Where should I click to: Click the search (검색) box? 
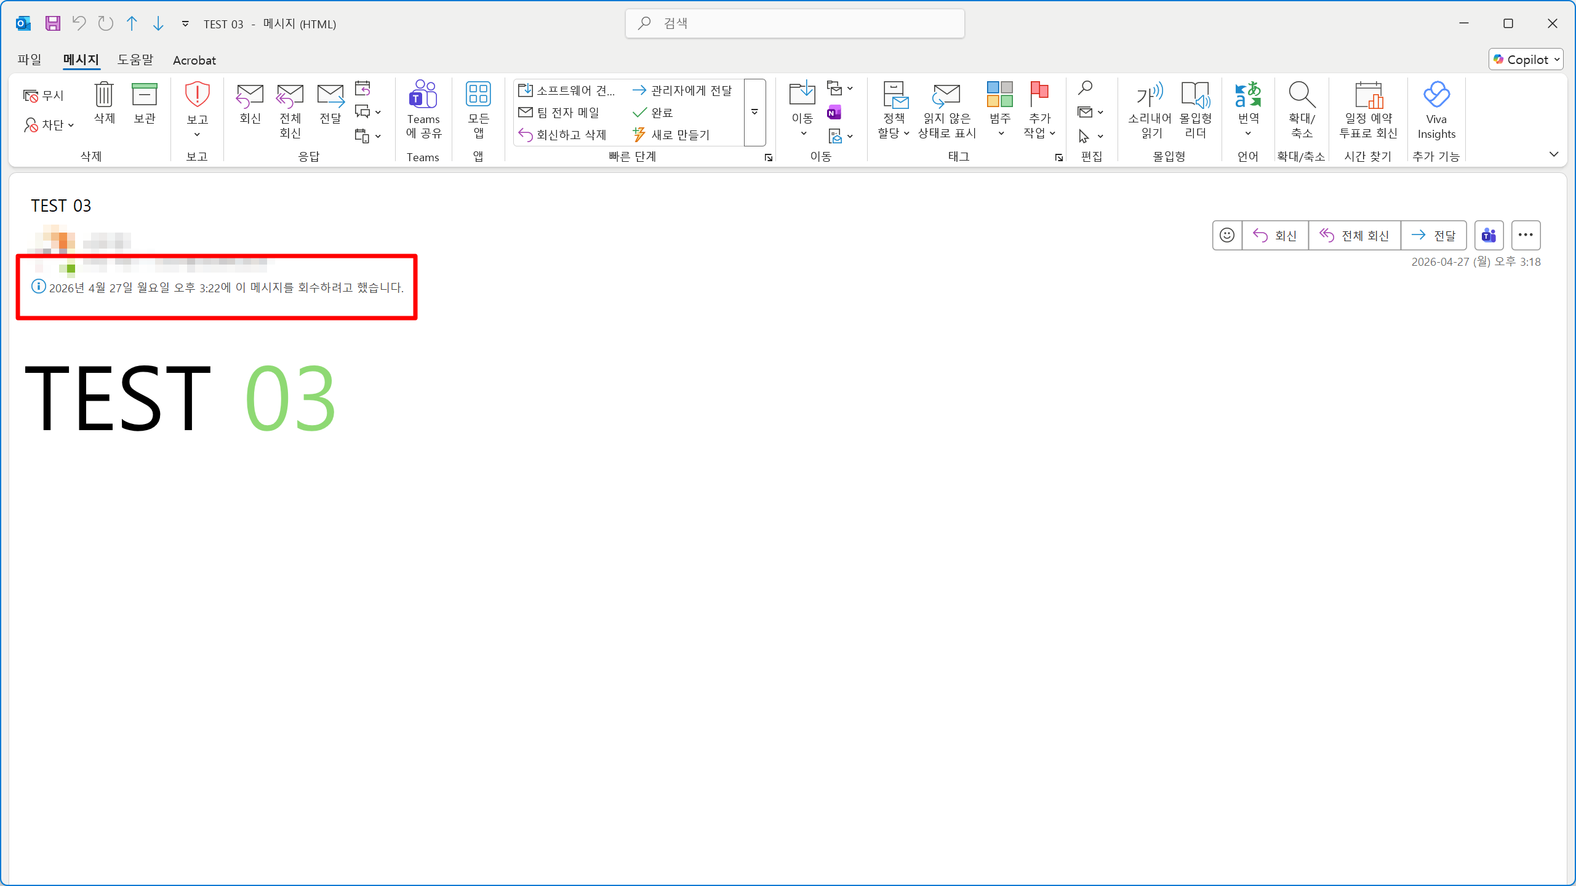[x=794, y=23]
